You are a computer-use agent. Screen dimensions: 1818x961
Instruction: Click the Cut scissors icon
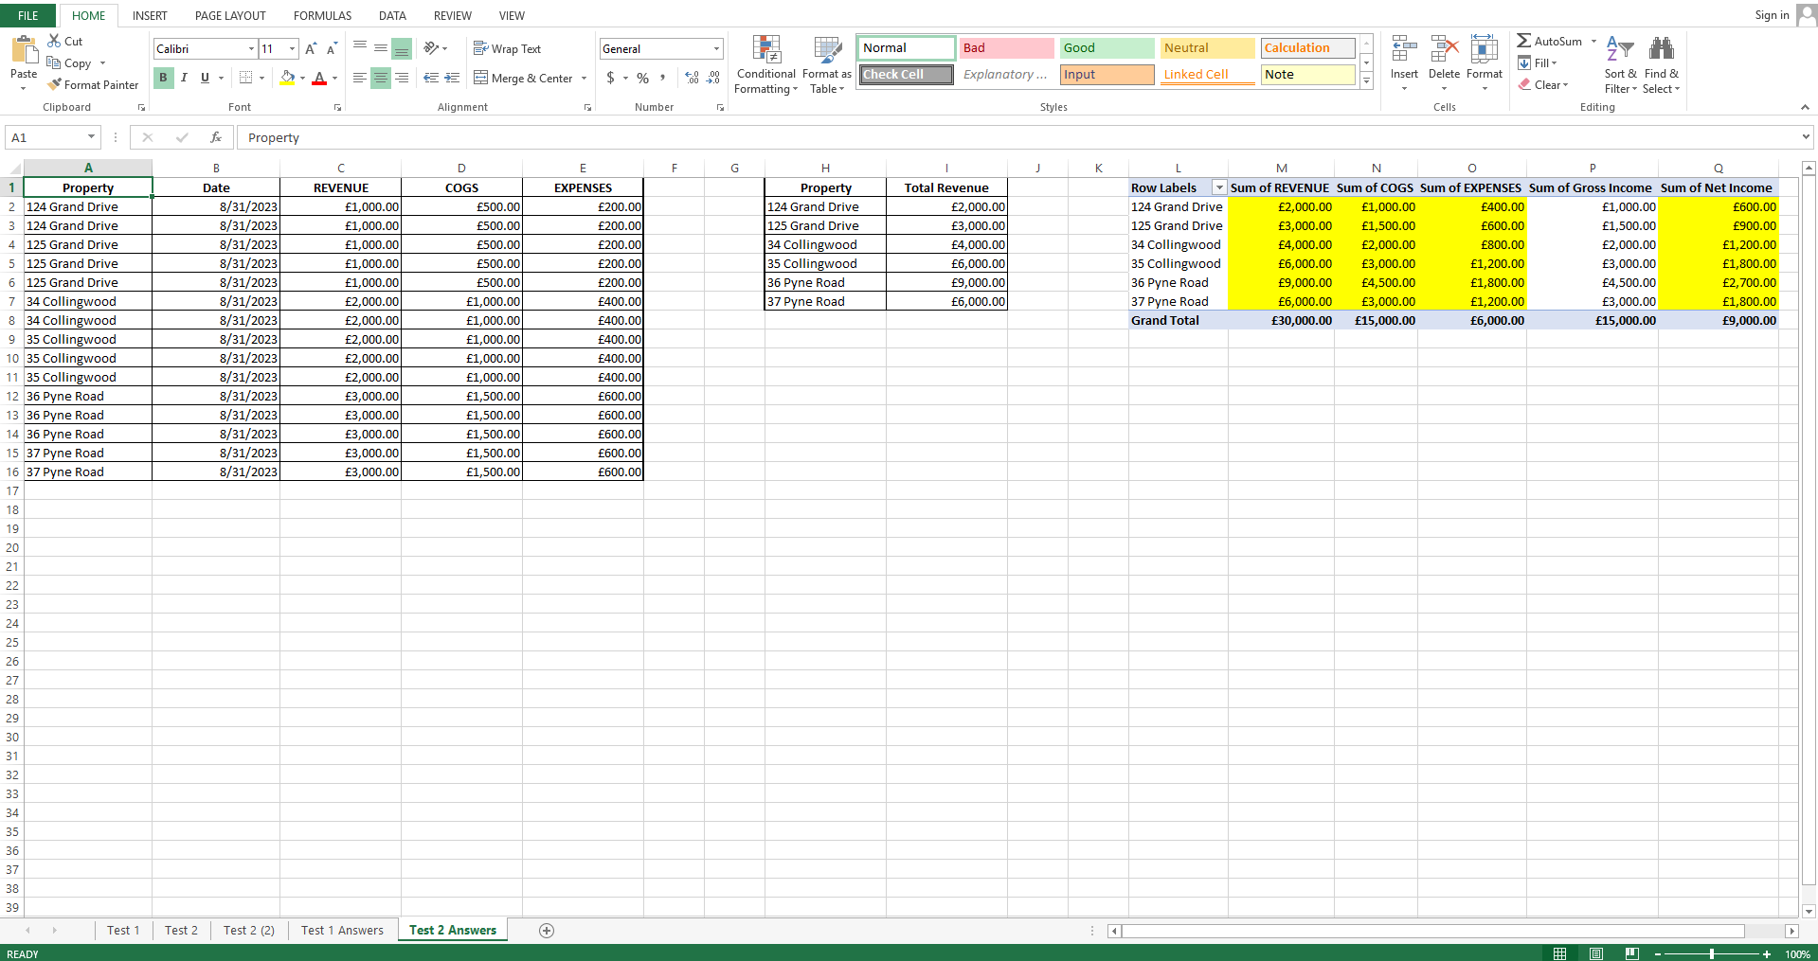[x=54, y=41]
